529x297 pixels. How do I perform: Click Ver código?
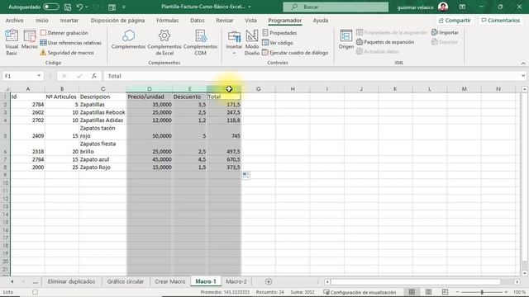(278, 43)
